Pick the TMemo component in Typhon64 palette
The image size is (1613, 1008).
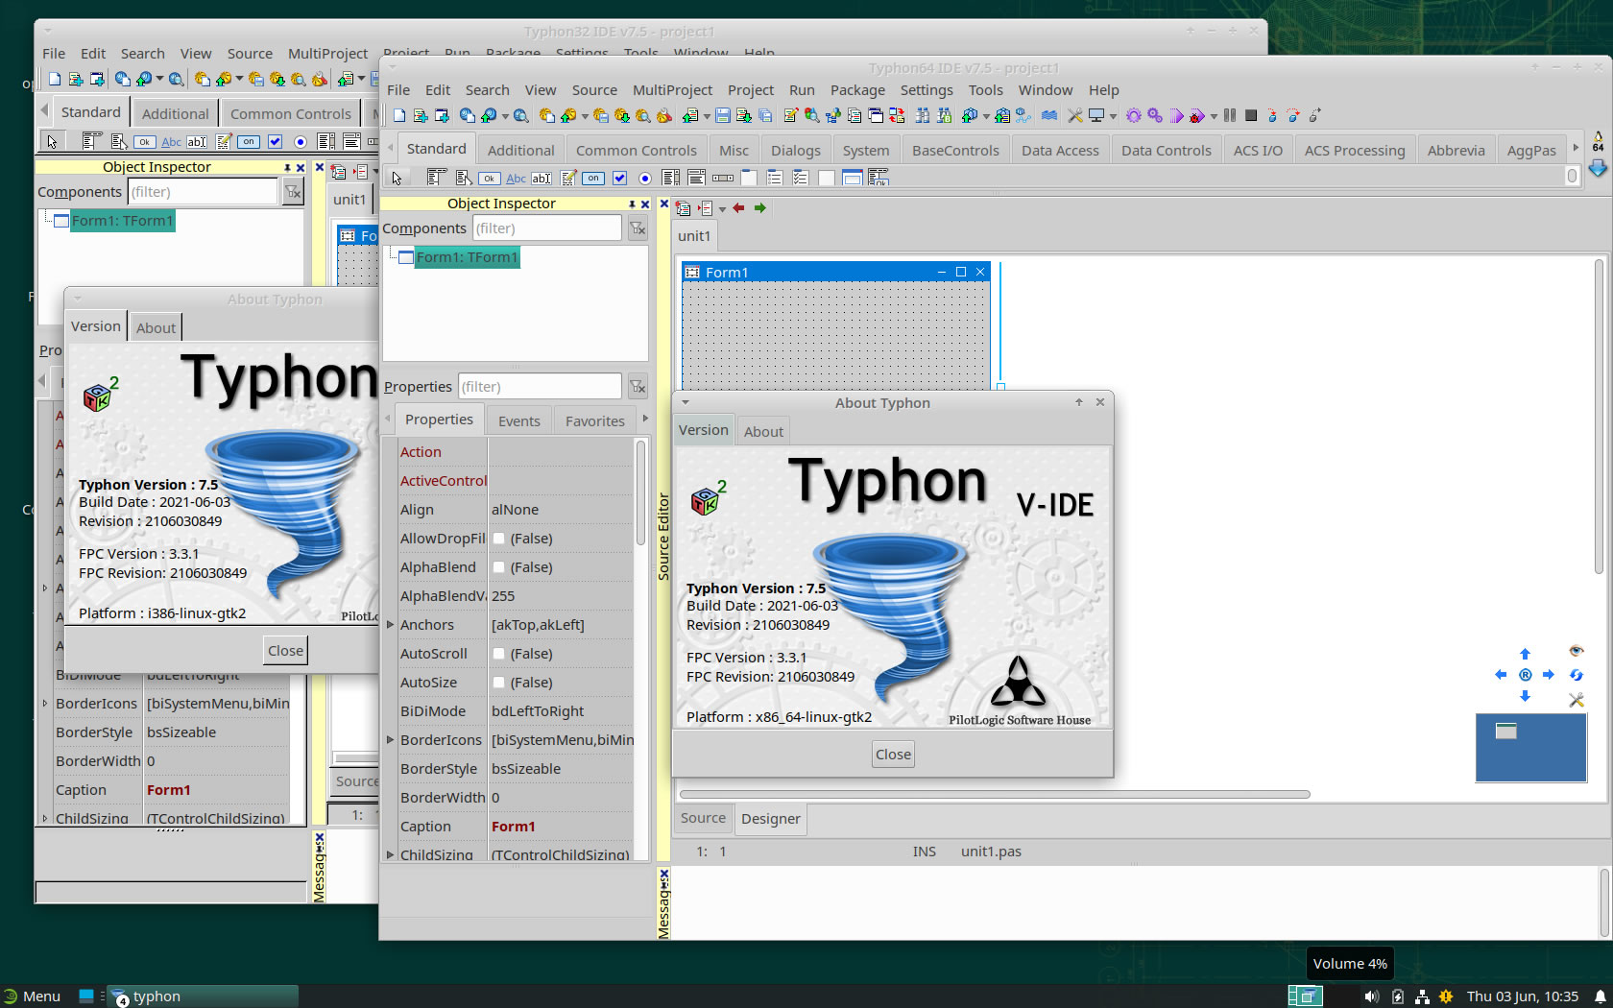click(568, 178)
